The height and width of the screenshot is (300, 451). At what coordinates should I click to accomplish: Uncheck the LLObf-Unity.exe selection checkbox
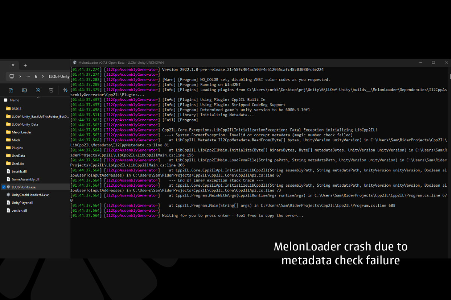3,187
